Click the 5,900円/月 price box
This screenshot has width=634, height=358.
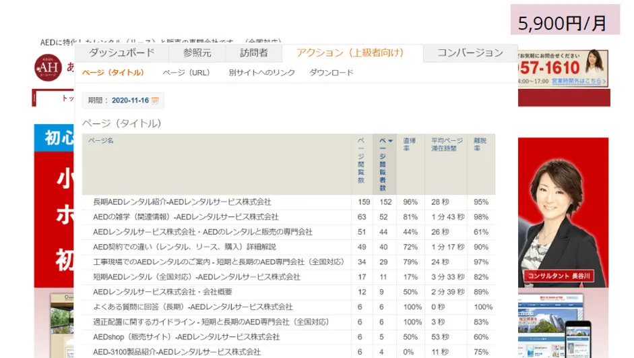pos(565,20)
